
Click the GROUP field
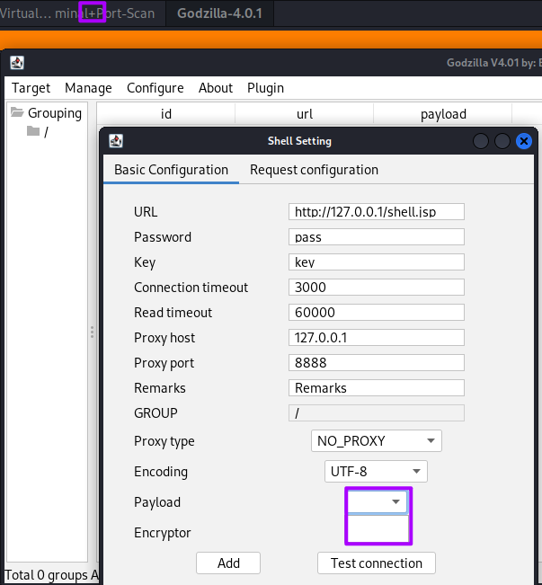coord(377,413)
